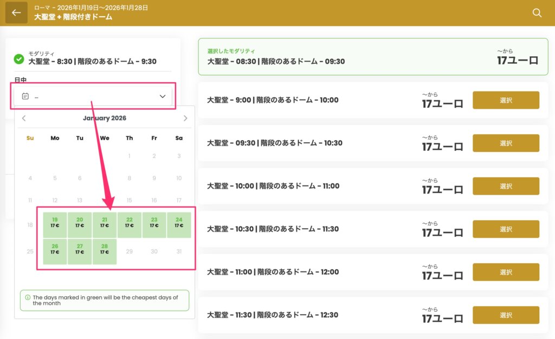The image size is (555, 339).
Task: Open search with the magnifier icon
Action: click(537, 13)
